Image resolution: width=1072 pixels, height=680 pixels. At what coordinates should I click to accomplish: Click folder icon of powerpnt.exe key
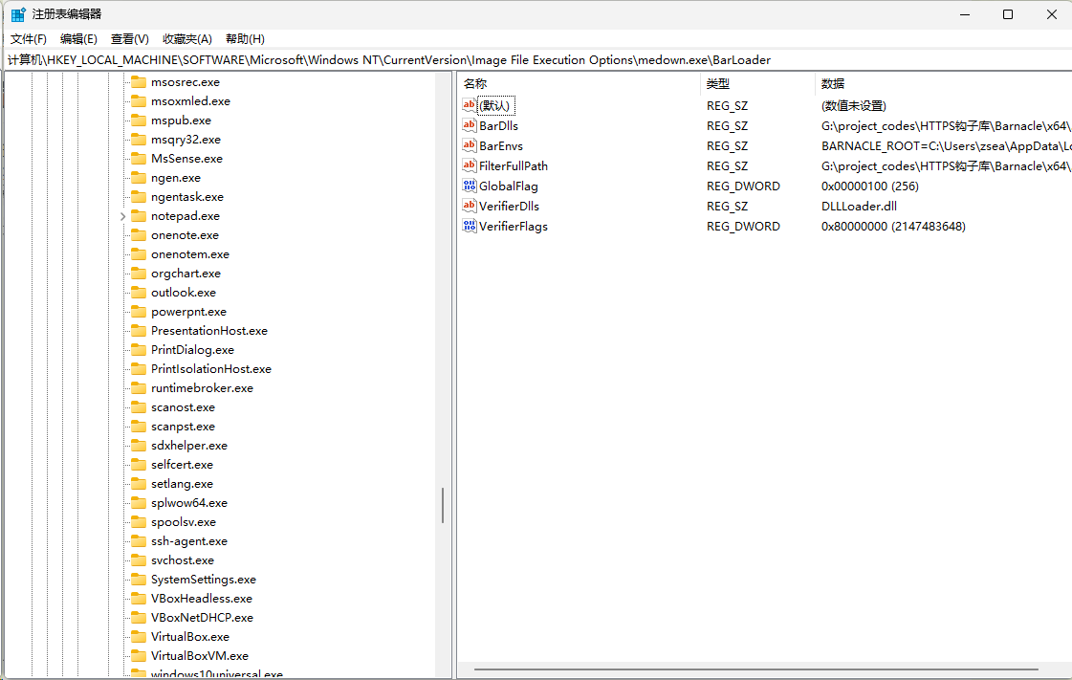(x=139, y=312)
